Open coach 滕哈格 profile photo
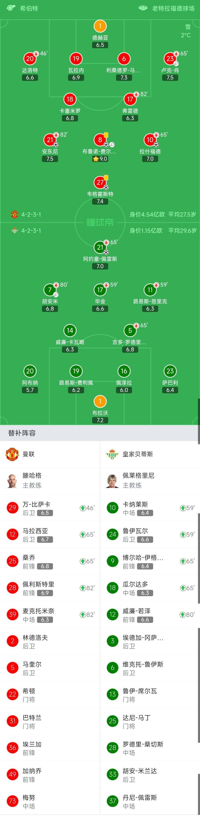This screenshot has height=823, width=200. click(12, 480)
